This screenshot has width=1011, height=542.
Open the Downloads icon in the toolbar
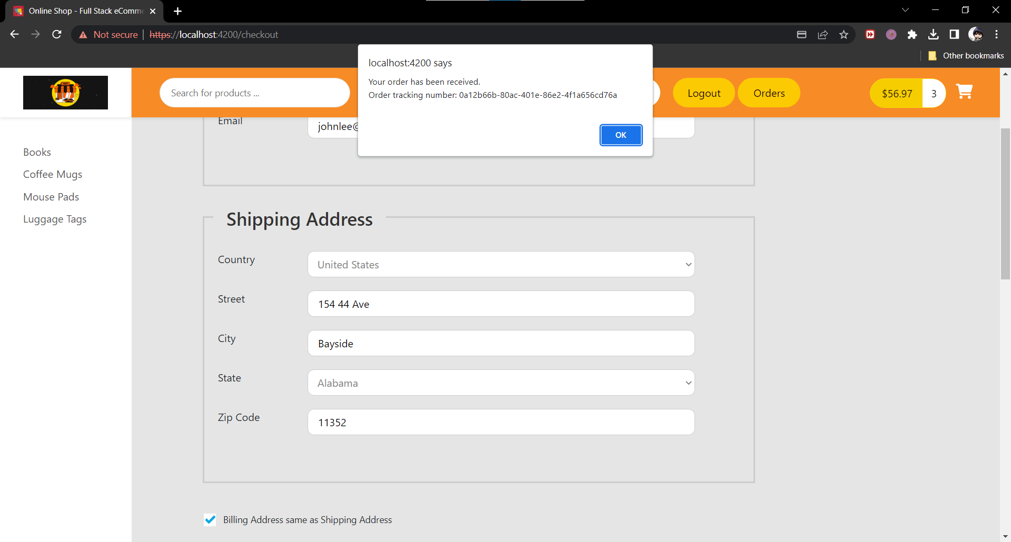(x=934, y=34)
